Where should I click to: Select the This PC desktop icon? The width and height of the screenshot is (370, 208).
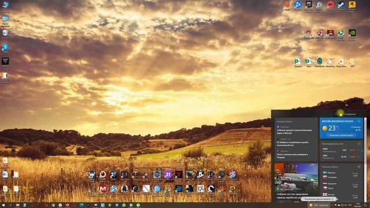pos(5,5)
